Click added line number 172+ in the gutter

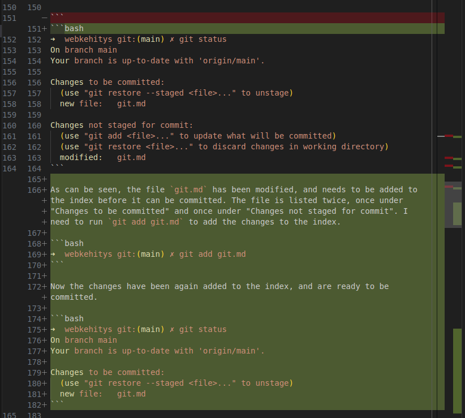[36, 286]
